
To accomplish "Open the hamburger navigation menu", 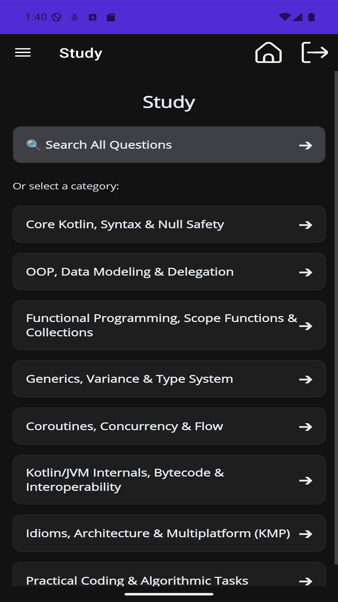I will click(23, 53).
